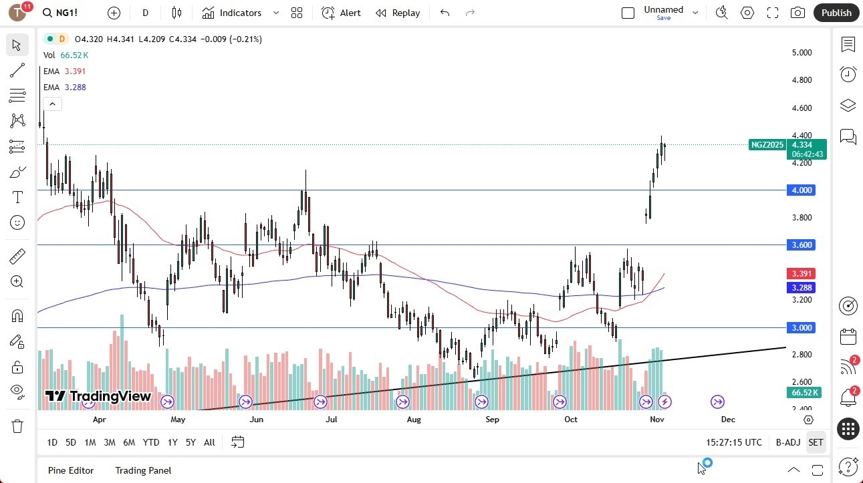This screenshot has height=483, width=863.
Task: Toggle magnet mode in the drawing toolbar
Action: 17,315
